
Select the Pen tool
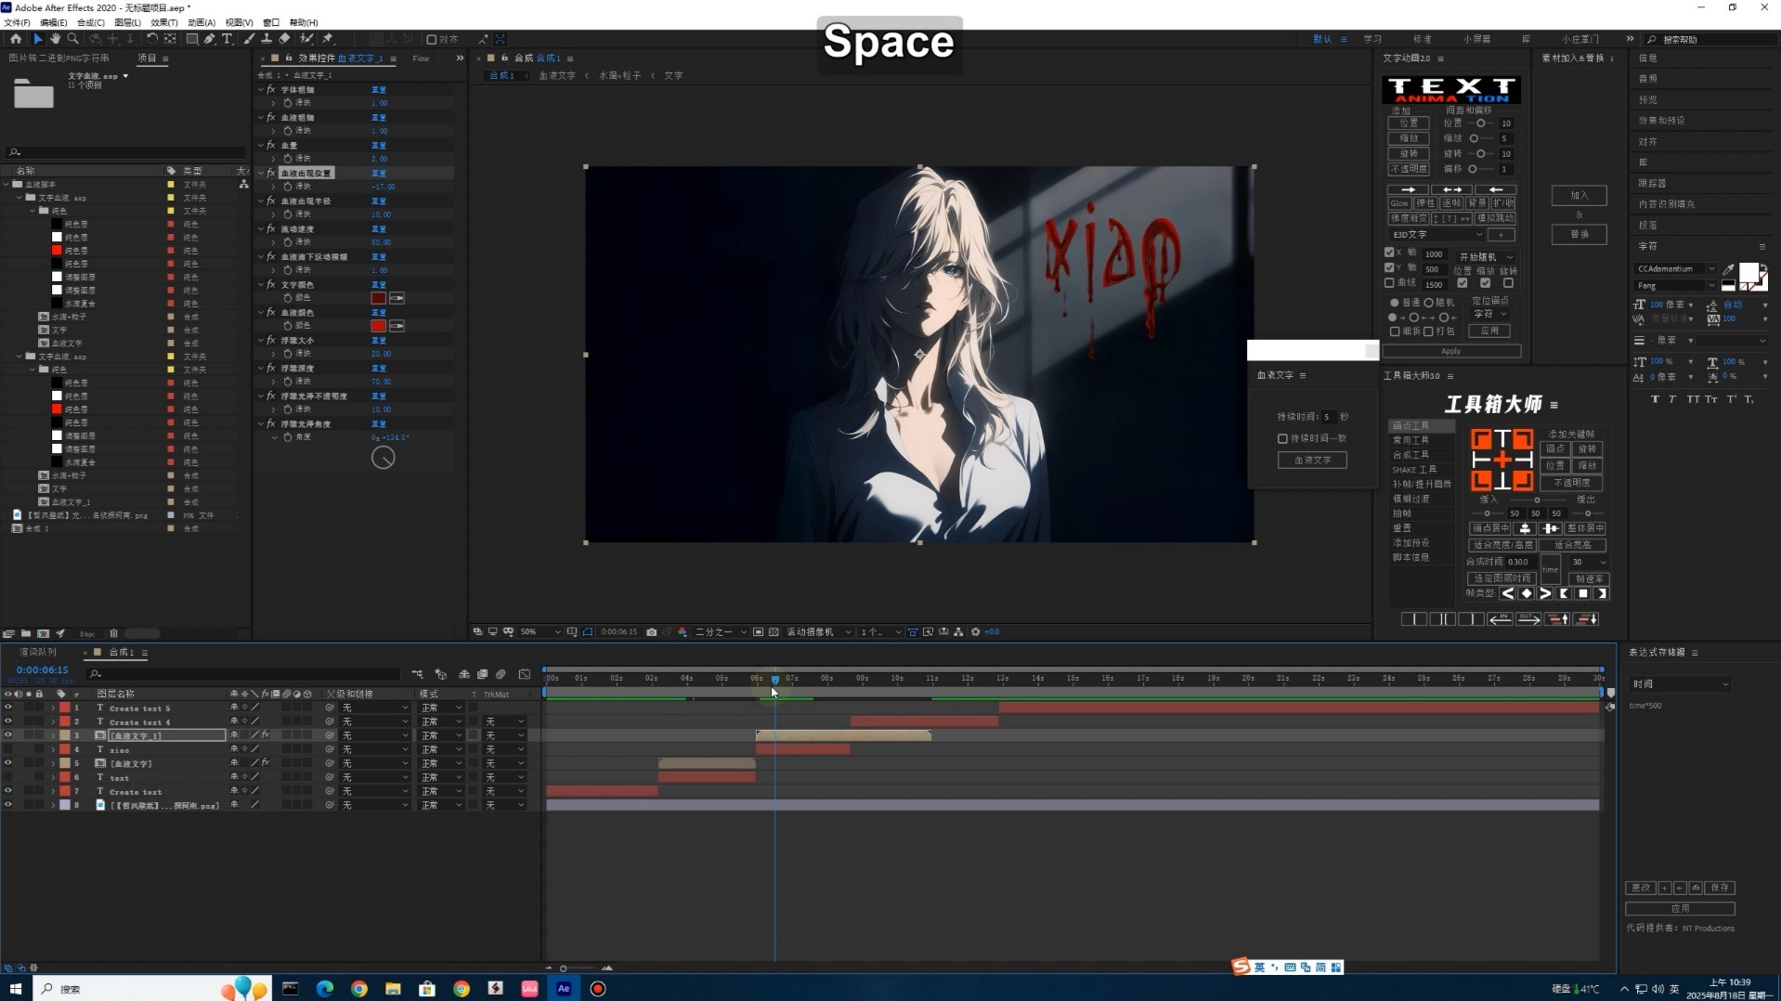tap(210, 39)
